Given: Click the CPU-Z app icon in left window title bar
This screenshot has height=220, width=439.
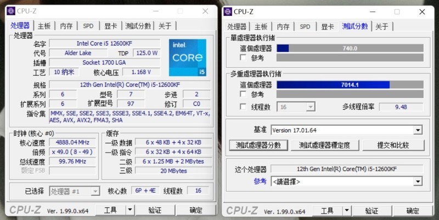Looking at the screenshot, I should click(10, 11).
